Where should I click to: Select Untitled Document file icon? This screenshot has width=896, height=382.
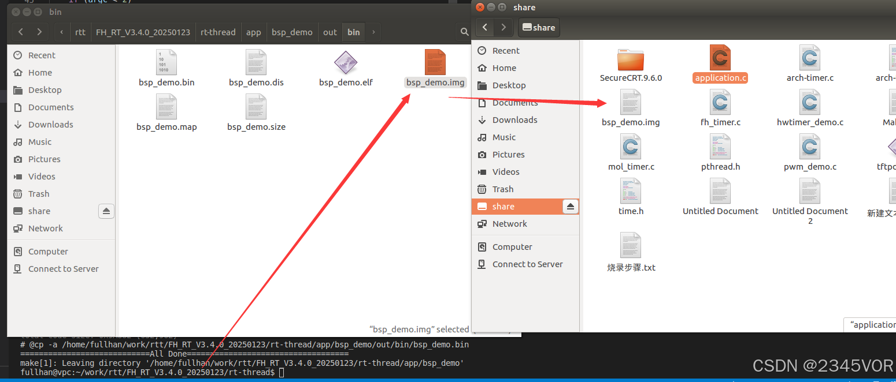click(x=720, y=191)
